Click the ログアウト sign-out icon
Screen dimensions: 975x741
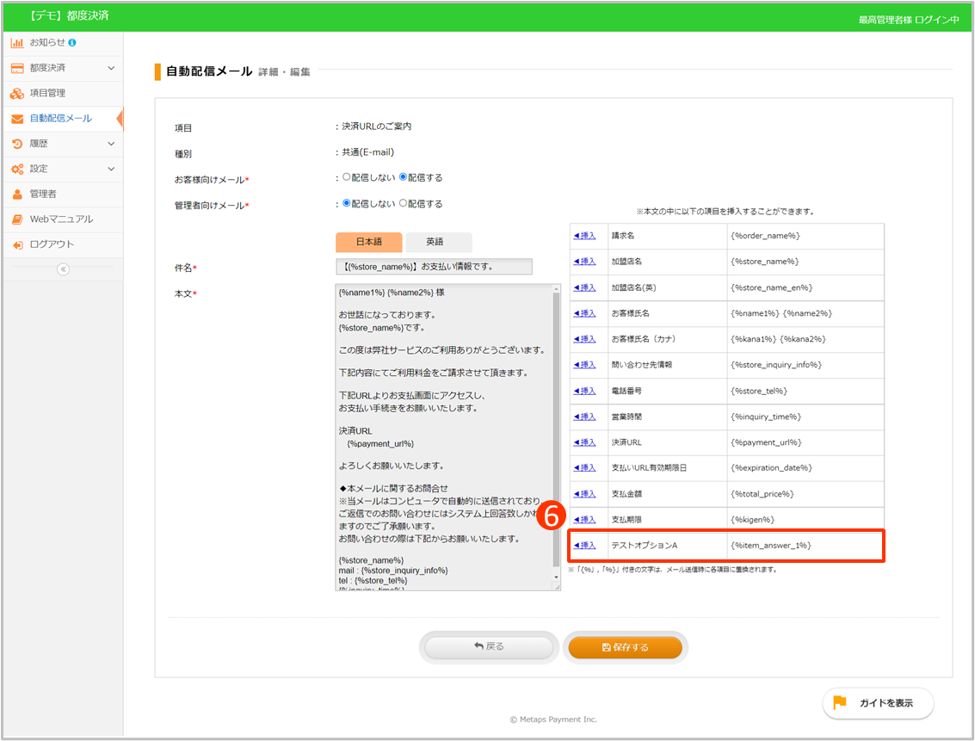coord(17,244)
